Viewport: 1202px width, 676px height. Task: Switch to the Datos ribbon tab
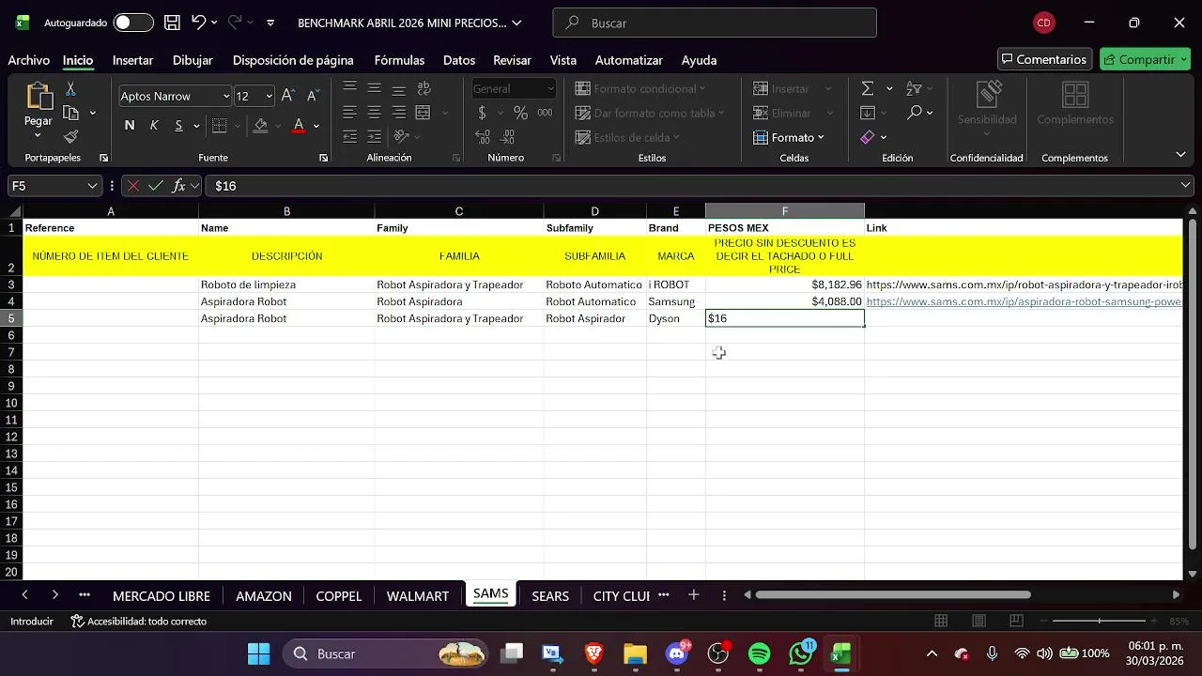coord(459,60)
